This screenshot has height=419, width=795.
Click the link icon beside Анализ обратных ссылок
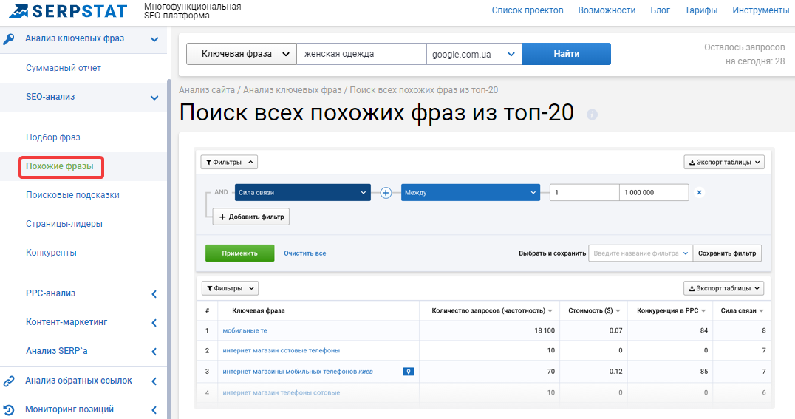click(x=9, y=381)
